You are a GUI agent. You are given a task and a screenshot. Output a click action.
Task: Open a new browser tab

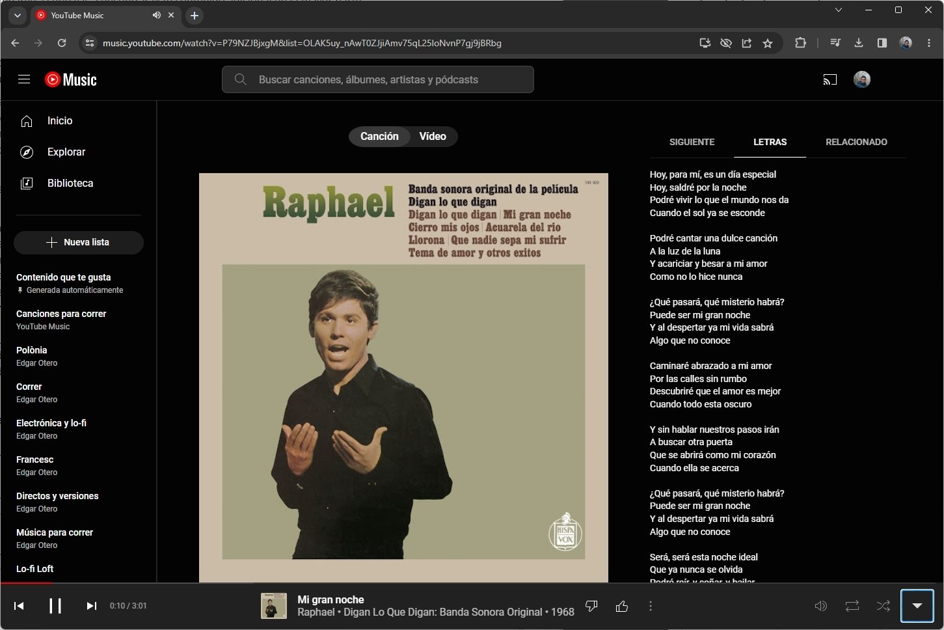195,15
